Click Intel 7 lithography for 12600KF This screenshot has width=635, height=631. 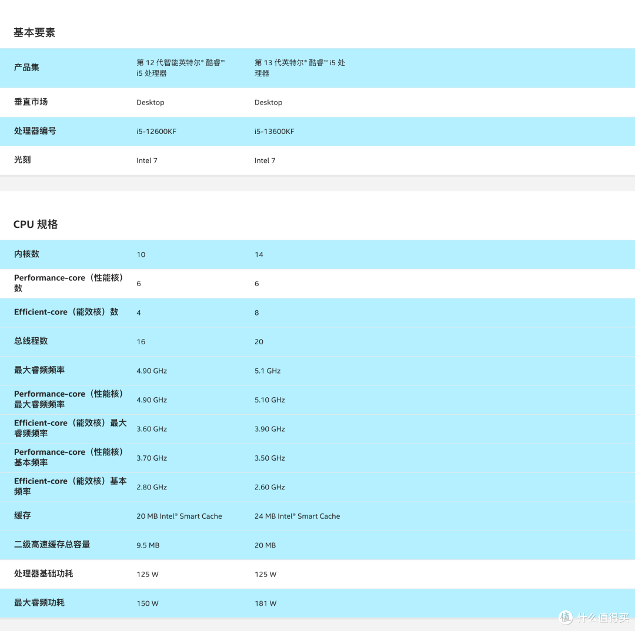tap(147, 160)
